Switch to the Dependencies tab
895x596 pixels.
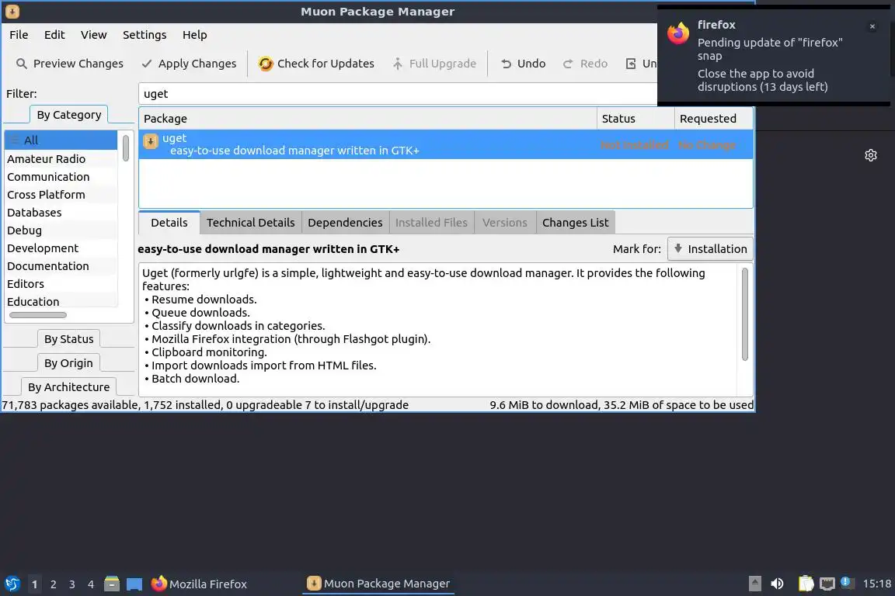345,223
